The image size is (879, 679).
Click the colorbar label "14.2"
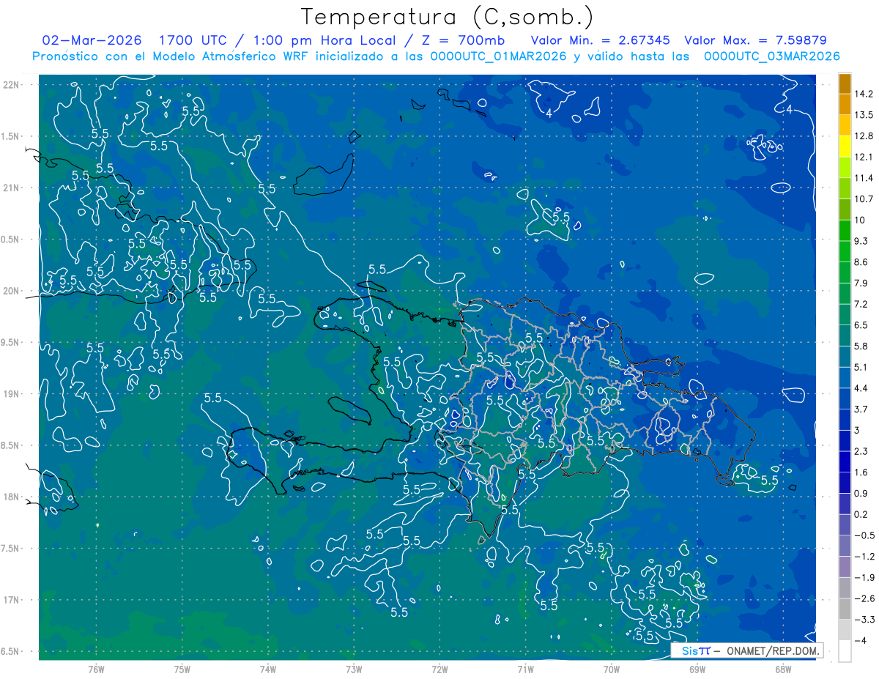click(863, 94)
